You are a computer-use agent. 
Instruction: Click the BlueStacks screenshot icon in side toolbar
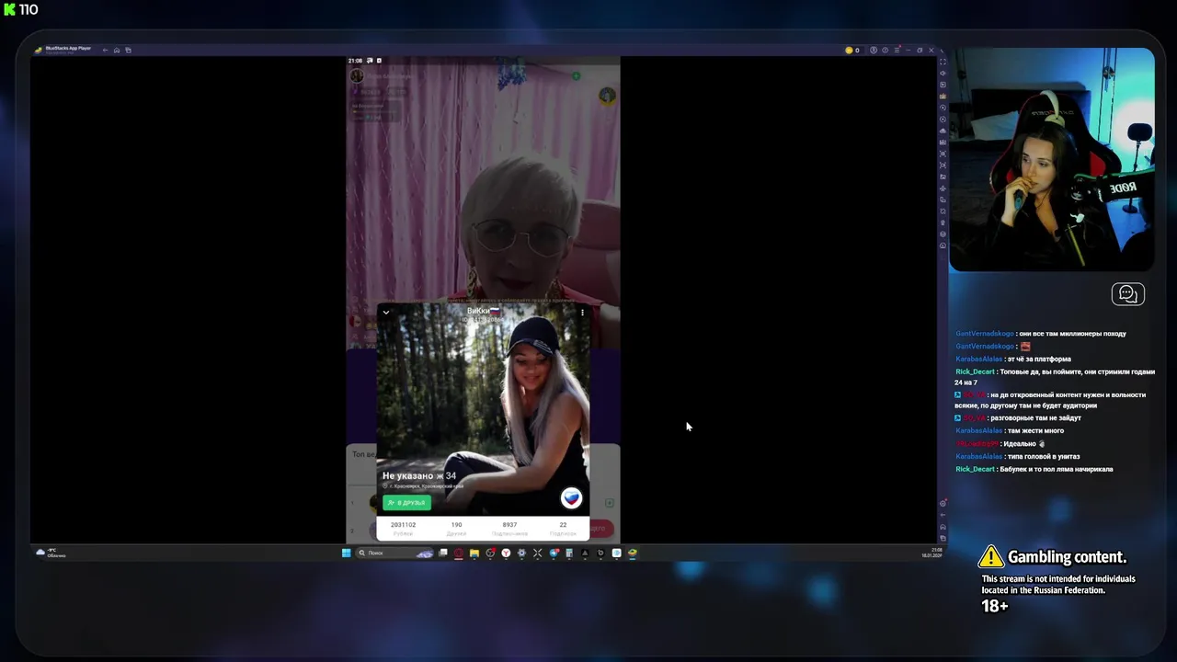[943, 165]
